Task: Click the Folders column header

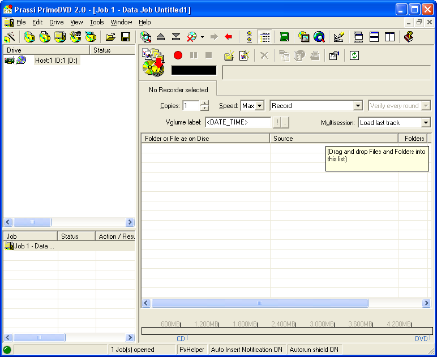Action: pos(413,139)
